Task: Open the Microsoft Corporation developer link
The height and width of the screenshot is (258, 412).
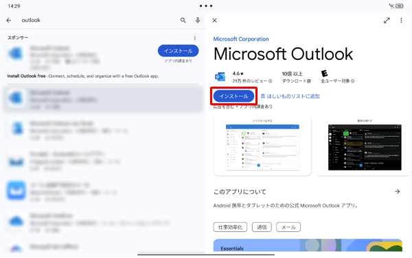Action: 241,39
